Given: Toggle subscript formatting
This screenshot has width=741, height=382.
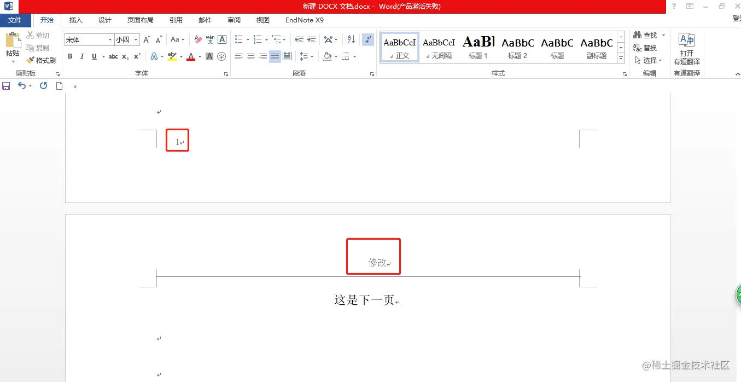Looking at the screenshot, I should pyautogui.click(x=125, y=56).
